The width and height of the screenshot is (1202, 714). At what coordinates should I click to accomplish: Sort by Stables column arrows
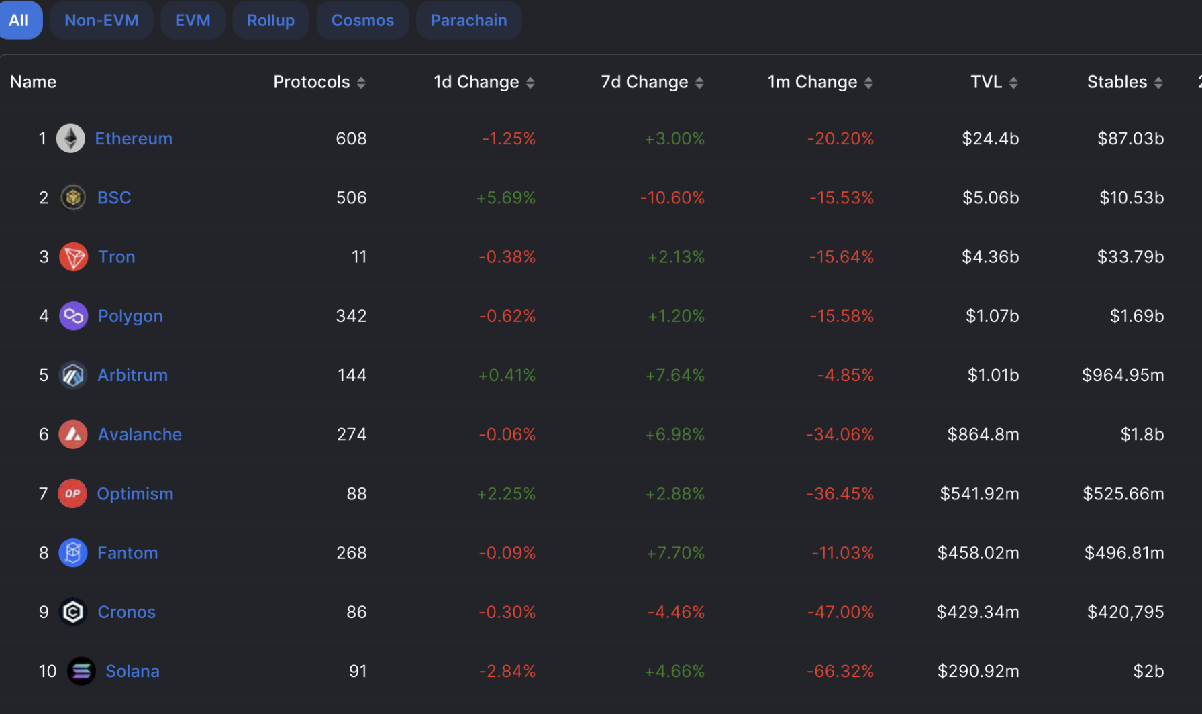pos(1158,83)
